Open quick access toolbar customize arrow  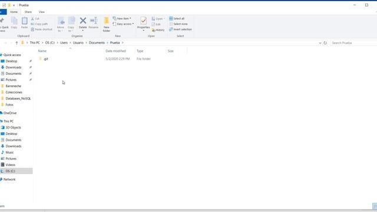[x=14, y=5]
